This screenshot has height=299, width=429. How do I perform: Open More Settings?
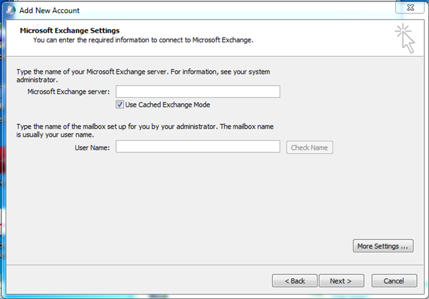383,246
